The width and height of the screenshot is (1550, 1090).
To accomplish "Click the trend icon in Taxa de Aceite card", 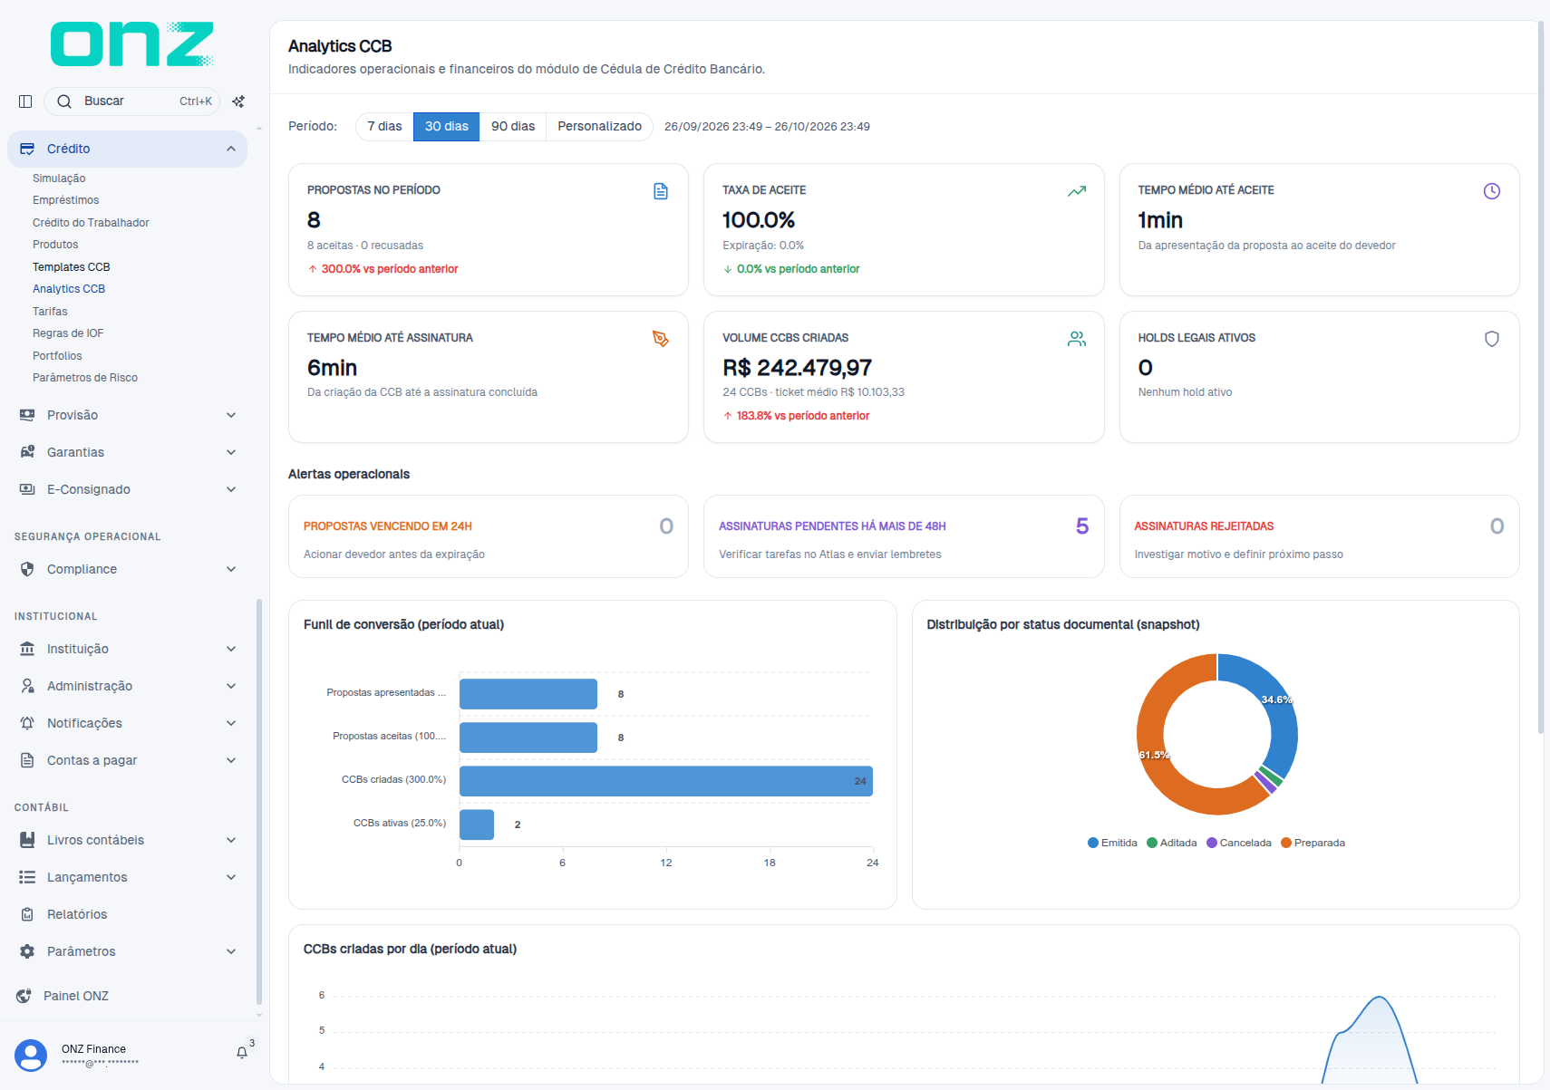I will click(x=1077, y=191).
